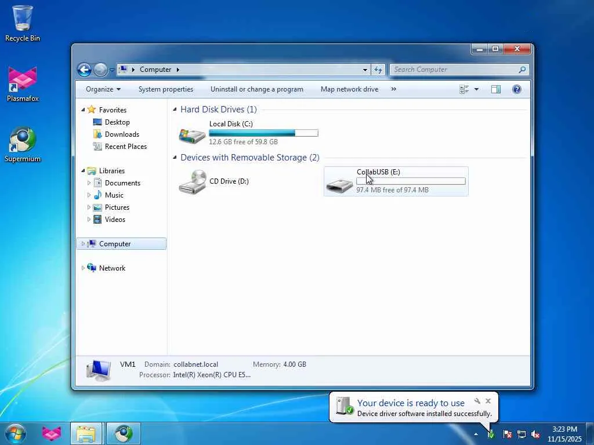Show the preview pane icon
This screenshot has width=594, height=445.
coord(496,89)
